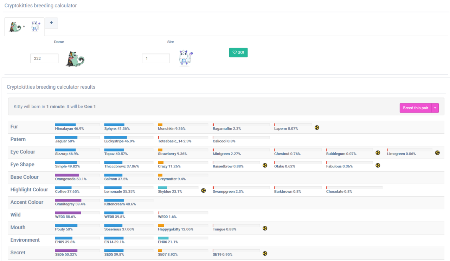
Task: Click the Chestnut 0.76% label
Action: pos(287,154)
